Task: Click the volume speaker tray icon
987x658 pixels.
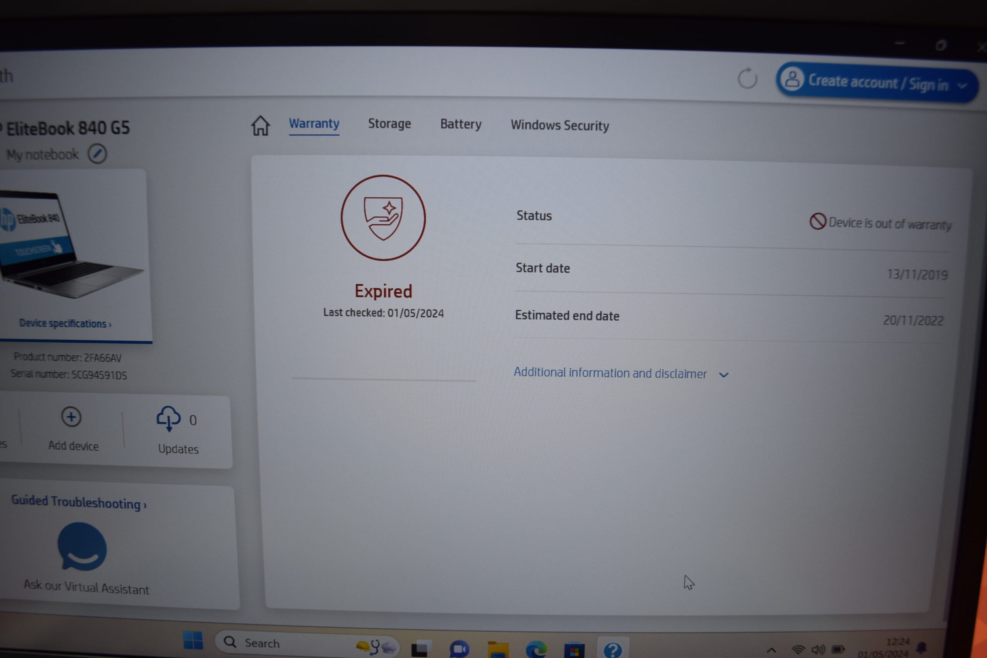Action: tap(818, 650)
